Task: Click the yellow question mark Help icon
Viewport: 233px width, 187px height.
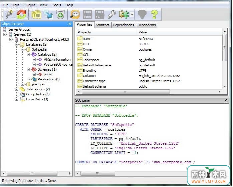Action: [154, 14]
